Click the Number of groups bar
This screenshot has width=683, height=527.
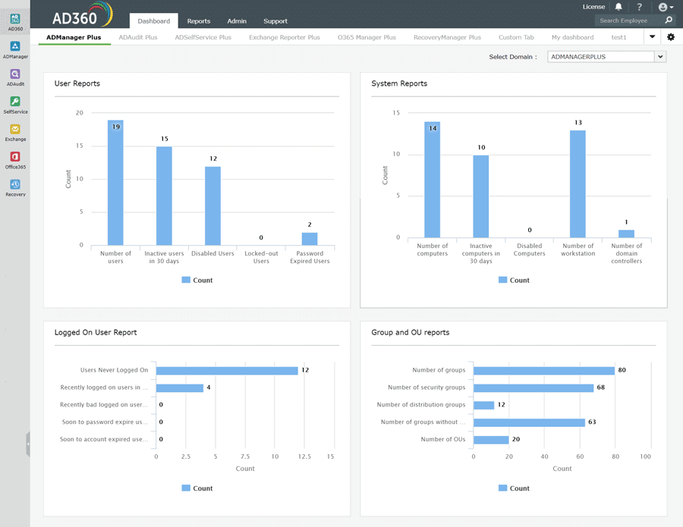tap(544, 370)
